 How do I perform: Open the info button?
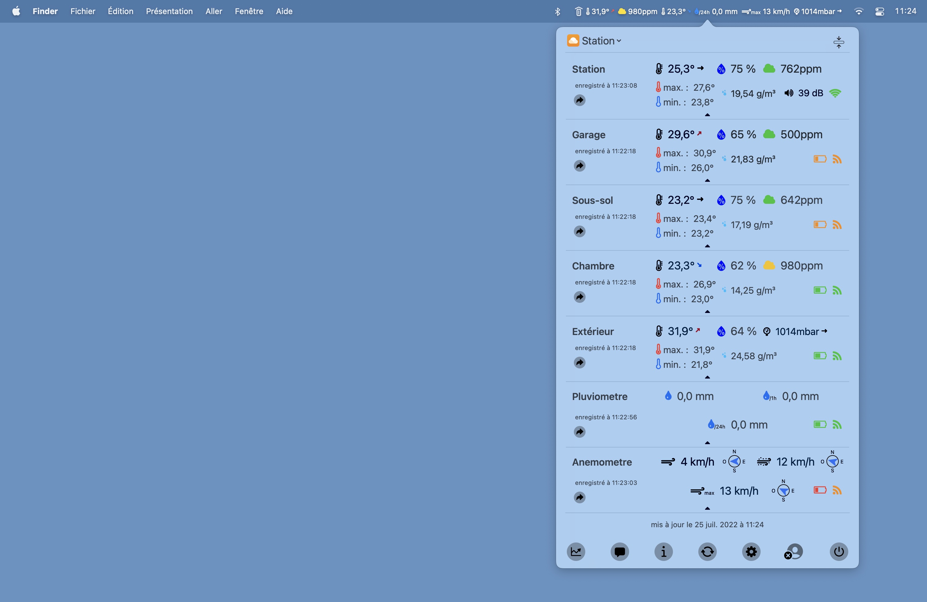(x=663, y=551)
